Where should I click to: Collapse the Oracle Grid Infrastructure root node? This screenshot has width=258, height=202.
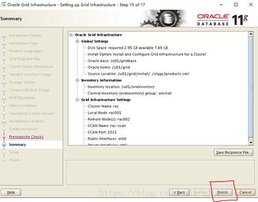coord(71,35)
